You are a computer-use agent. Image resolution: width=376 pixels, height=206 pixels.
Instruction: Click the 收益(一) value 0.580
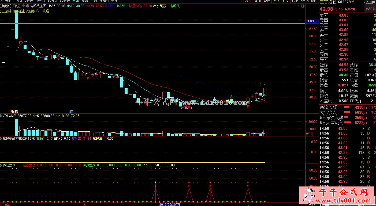point(344,101)
